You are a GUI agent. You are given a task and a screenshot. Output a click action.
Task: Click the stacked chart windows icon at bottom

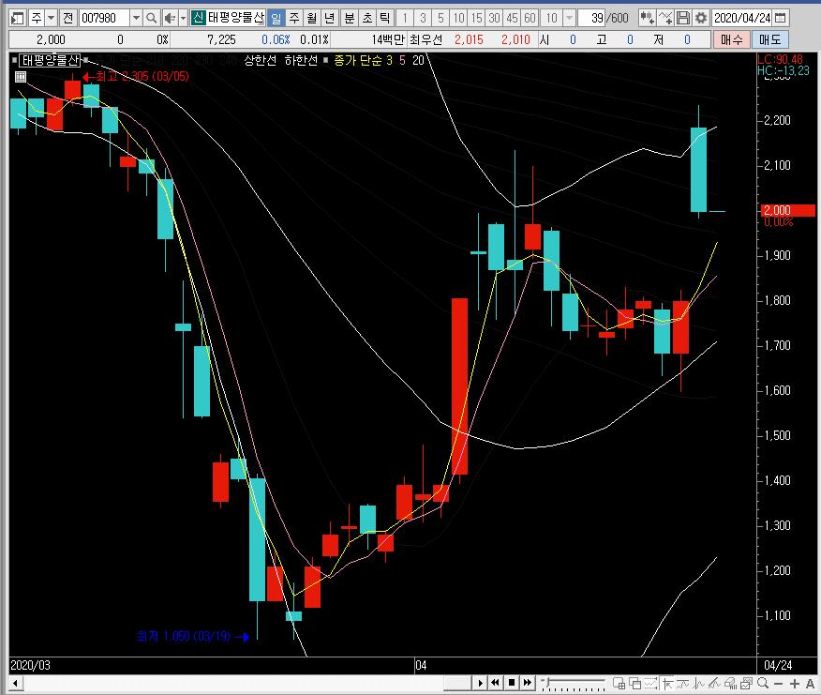coord(747,683)
